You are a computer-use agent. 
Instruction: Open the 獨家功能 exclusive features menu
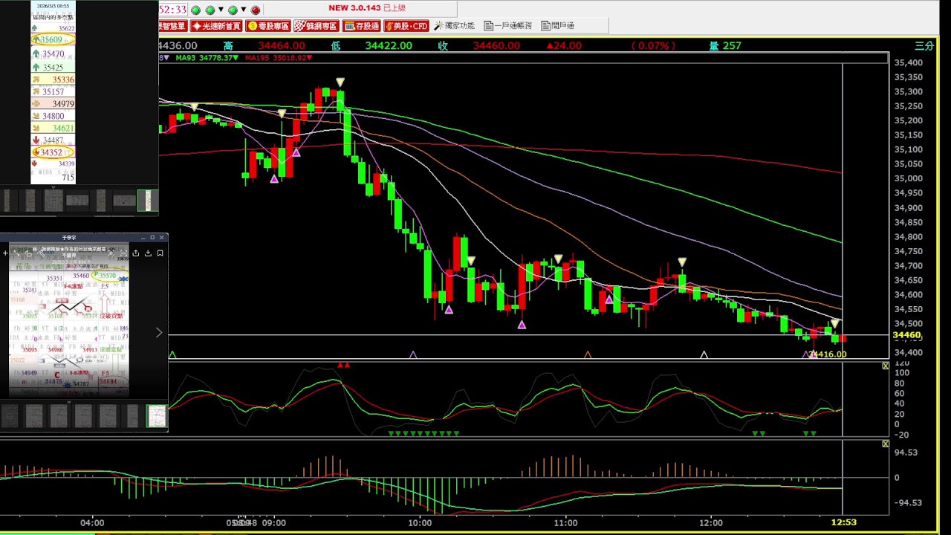[454, 26]
